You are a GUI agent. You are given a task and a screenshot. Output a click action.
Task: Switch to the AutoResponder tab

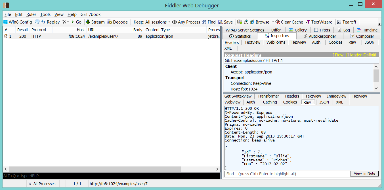coord(320,36)
